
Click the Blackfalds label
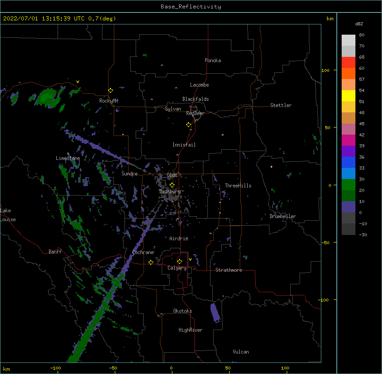[x=195, y=99]
